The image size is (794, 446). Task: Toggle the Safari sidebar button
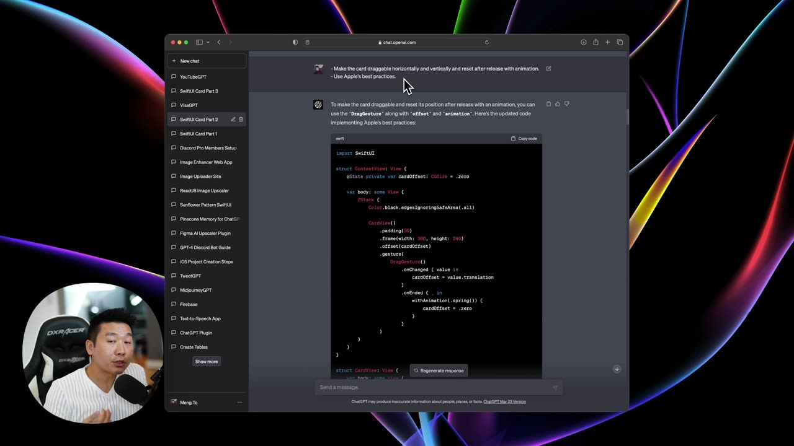(x=199, y=42)
